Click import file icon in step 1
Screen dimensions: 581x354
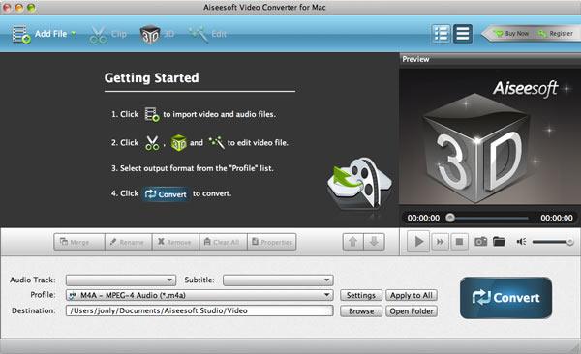152,114
